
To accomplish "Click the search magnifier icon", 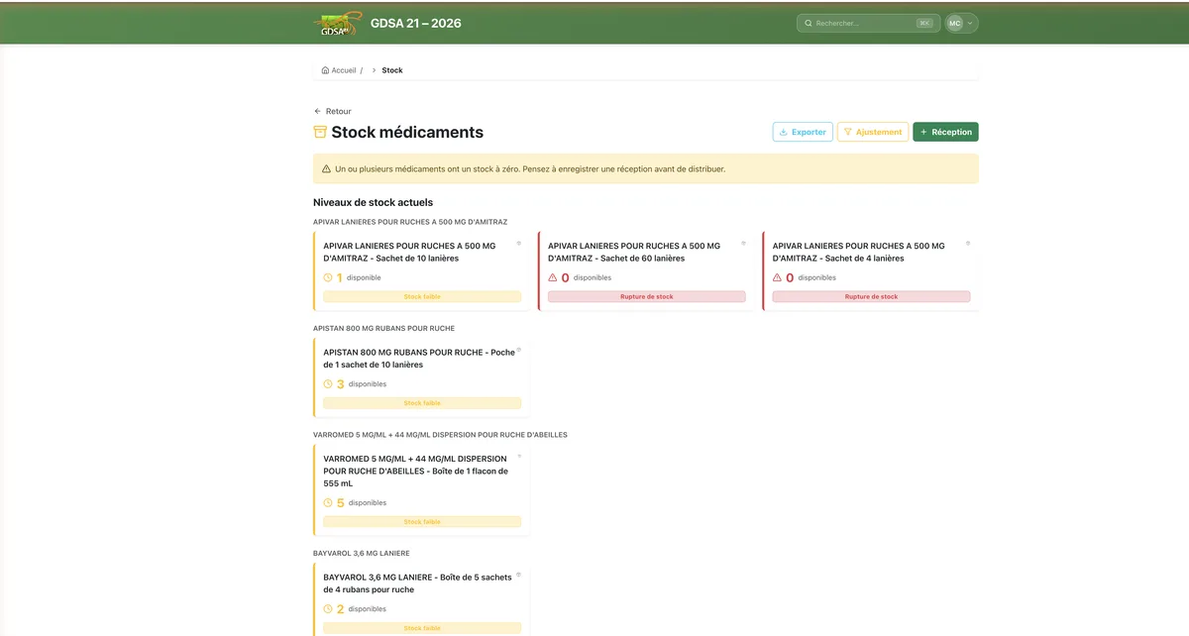I will pos(809,22).
